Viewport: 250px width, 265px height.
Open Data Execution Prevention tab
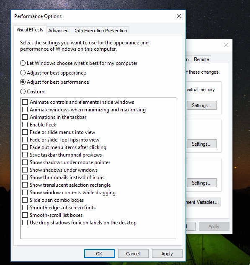pos(100,31)
